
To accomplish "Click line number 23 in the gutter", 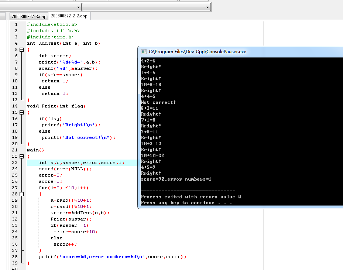I will coord(15,163).
